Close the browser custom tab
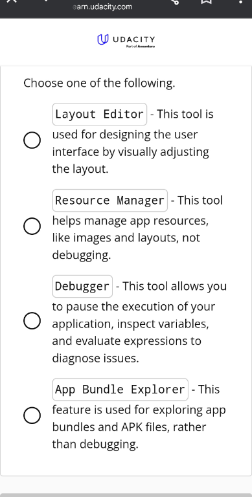This screenshot has width=252, height=497. click(x=11, y=1)
